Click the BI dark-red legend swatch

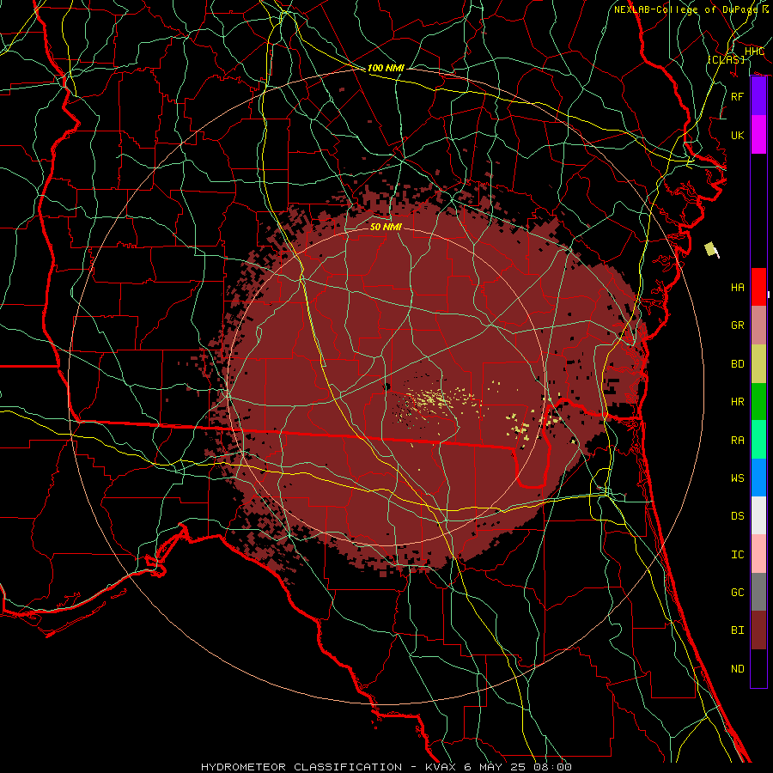tap(758, 630)
